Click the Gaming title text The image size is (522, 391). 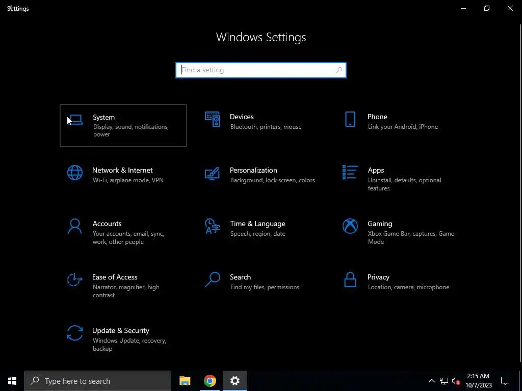380,224
